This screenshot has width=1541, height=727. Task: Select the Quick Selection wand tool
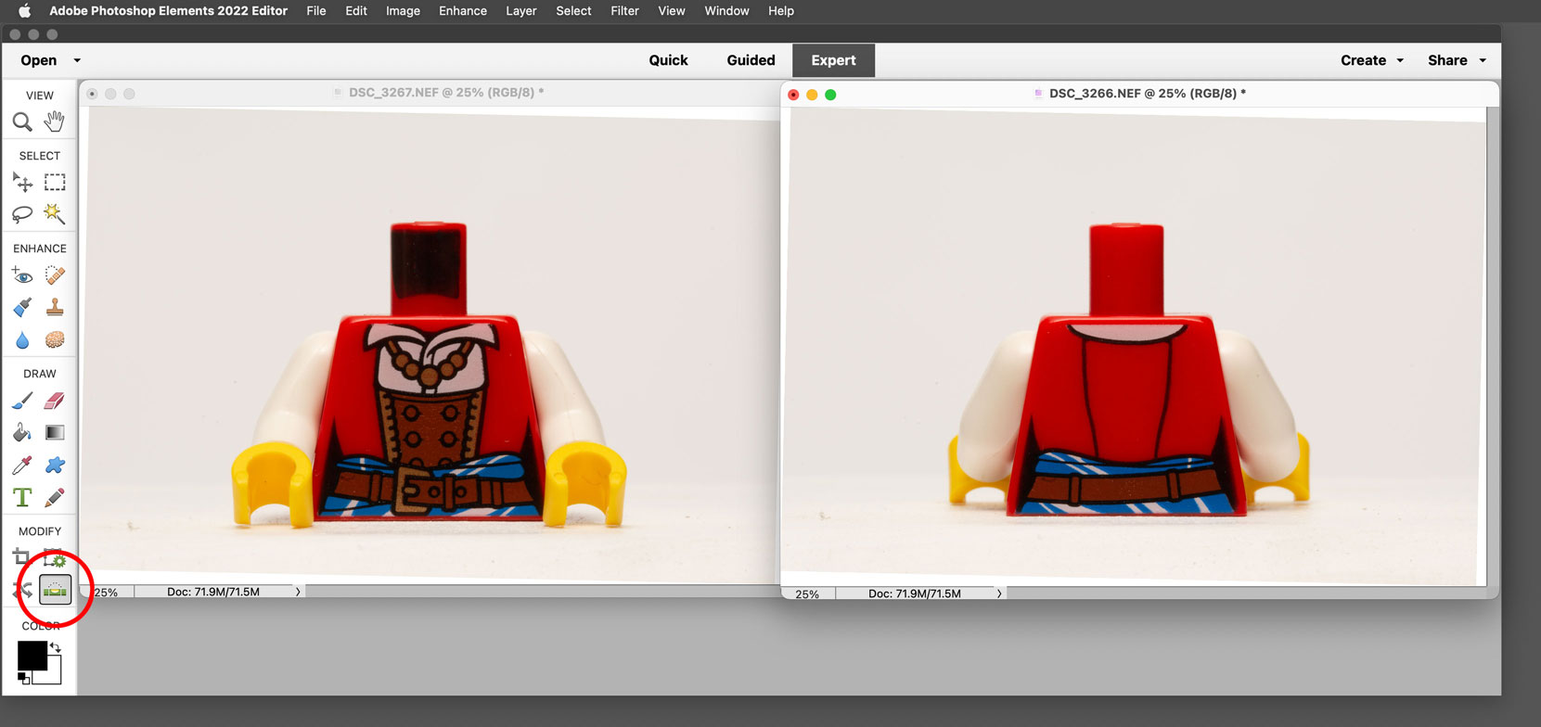click(x=55, y=214)
